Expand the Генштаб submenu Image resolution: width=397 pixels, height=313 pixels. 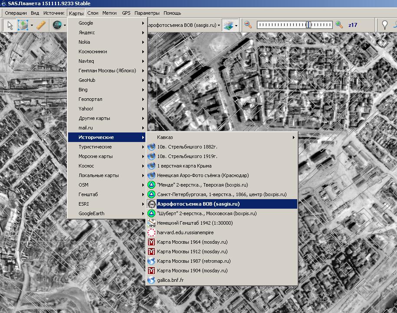tap(107, 194)
